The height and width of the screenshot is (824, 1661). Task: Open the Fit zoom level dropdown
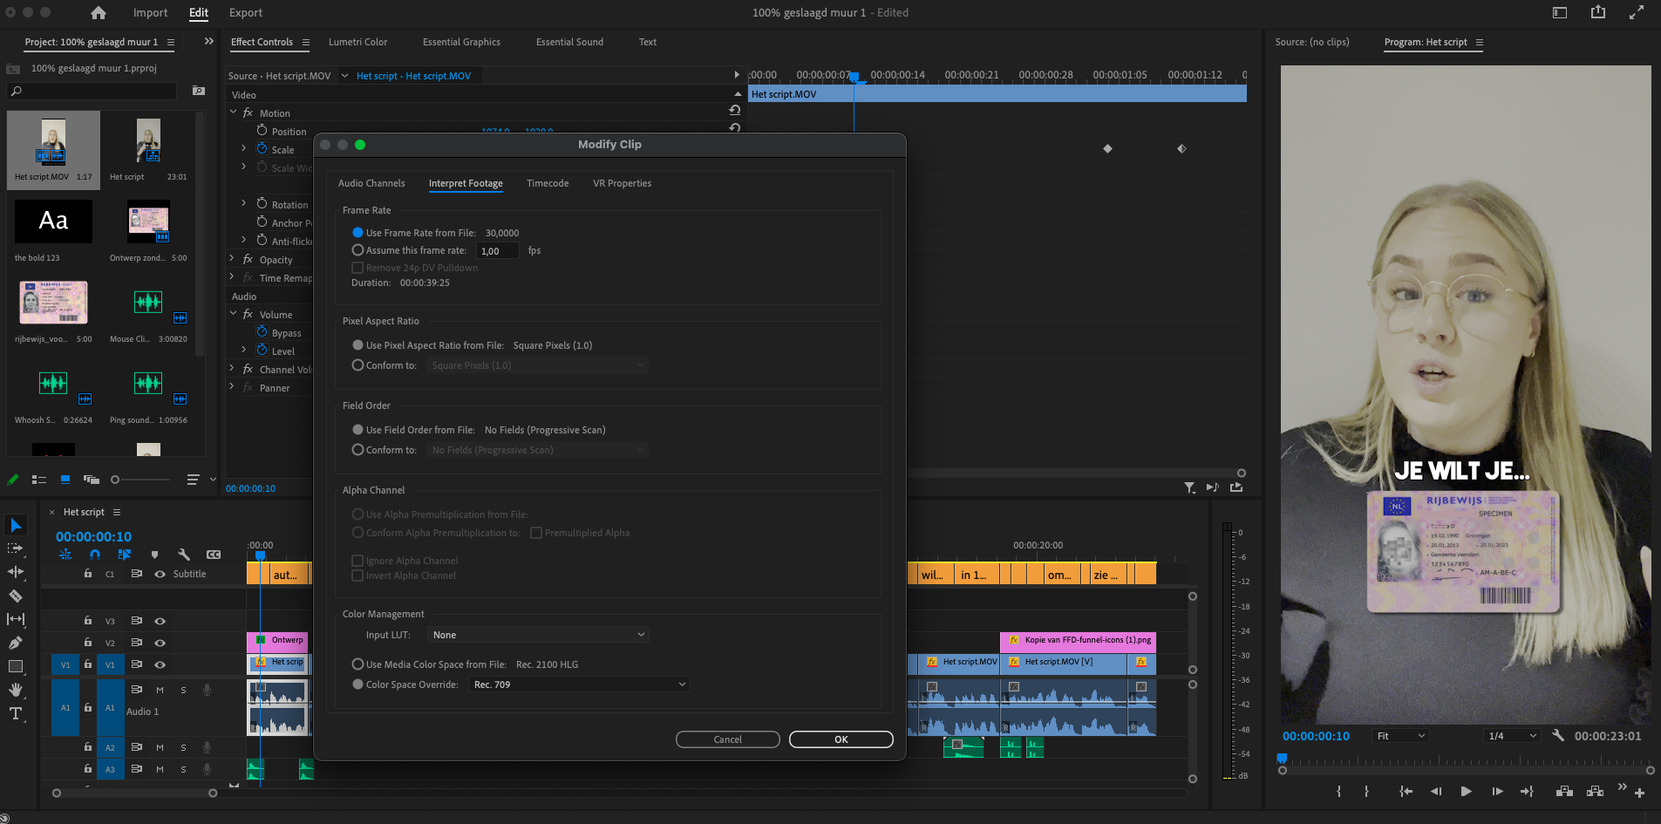tap(1400, 736)
